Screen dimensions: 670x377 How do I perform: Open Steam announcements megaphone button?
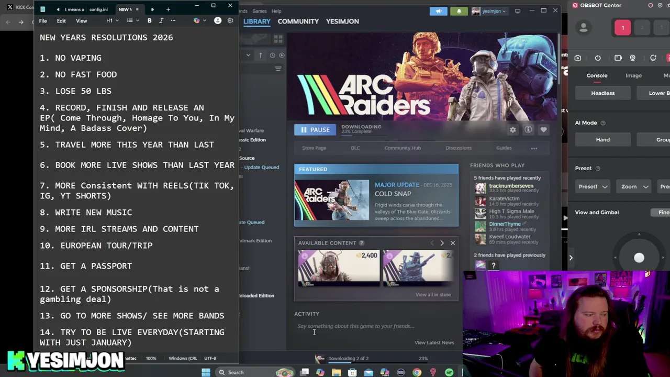[439, 11]
